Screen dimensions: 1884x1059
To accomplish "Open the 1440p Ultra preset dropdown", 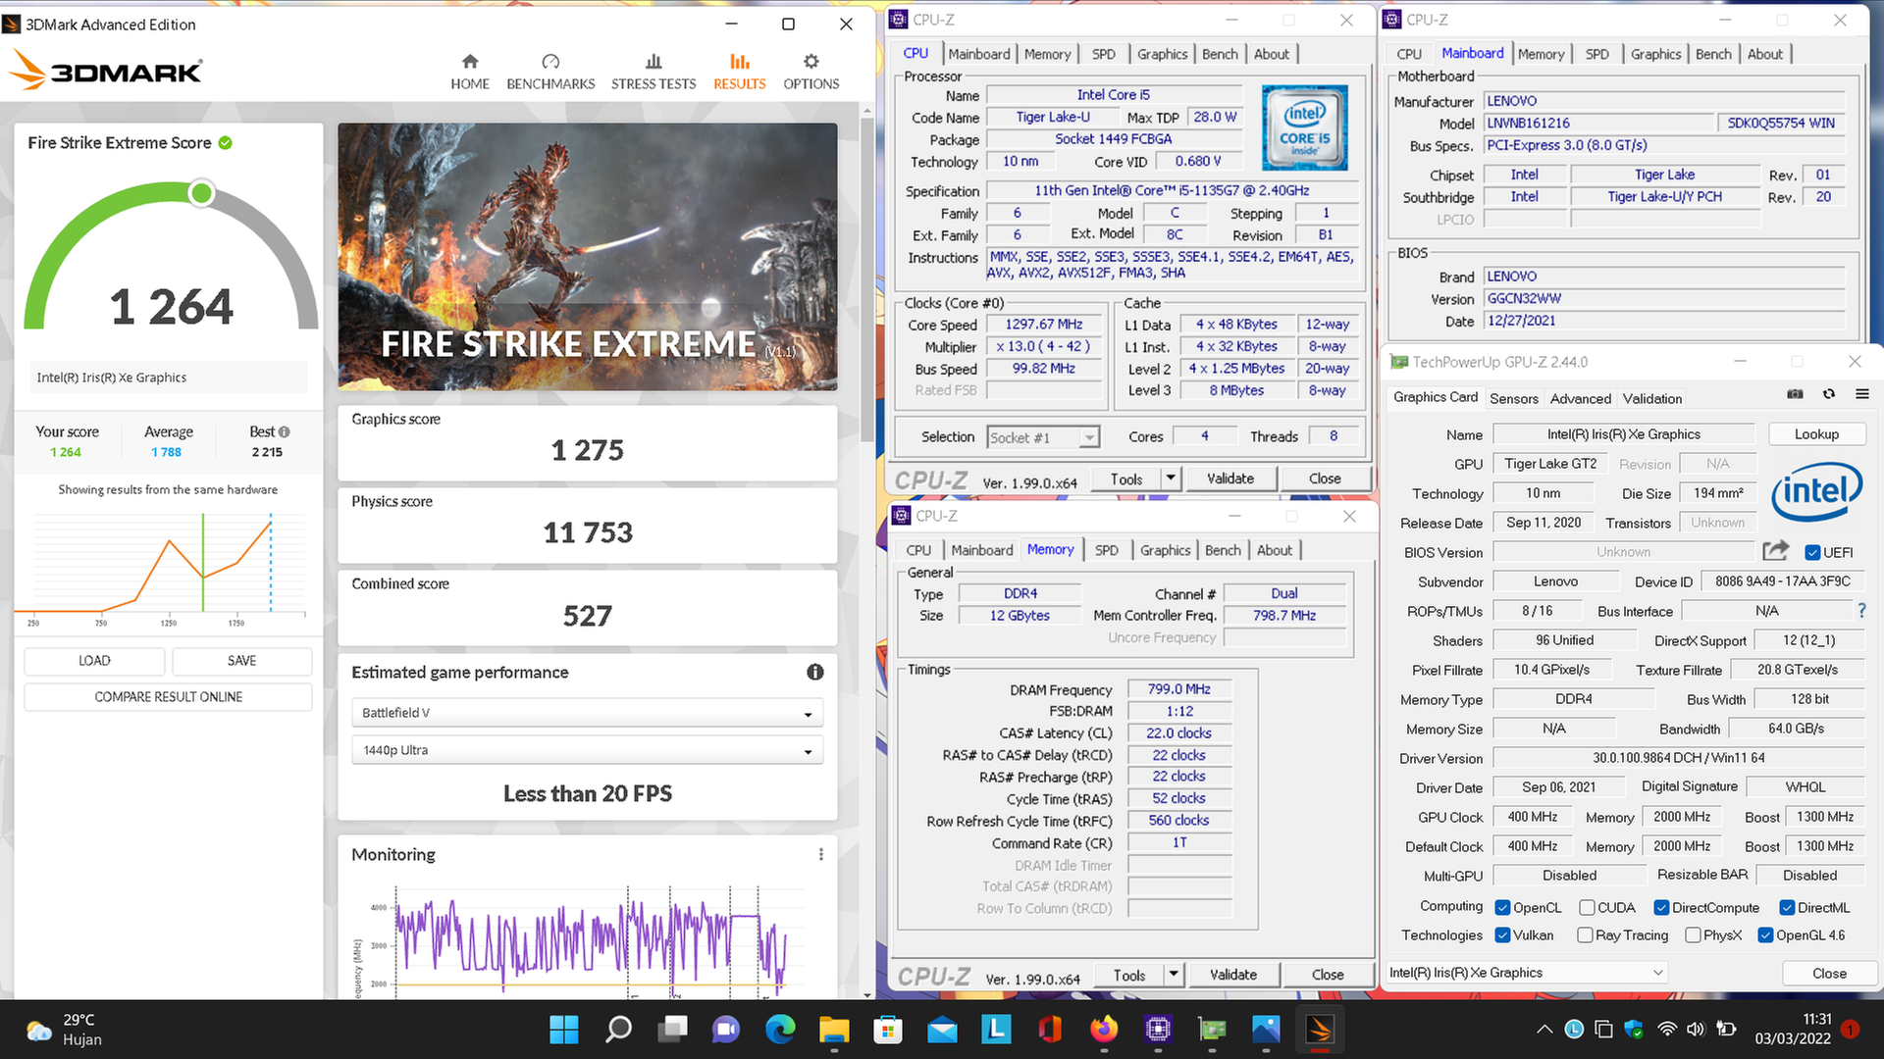I will (x=587, y=750).
